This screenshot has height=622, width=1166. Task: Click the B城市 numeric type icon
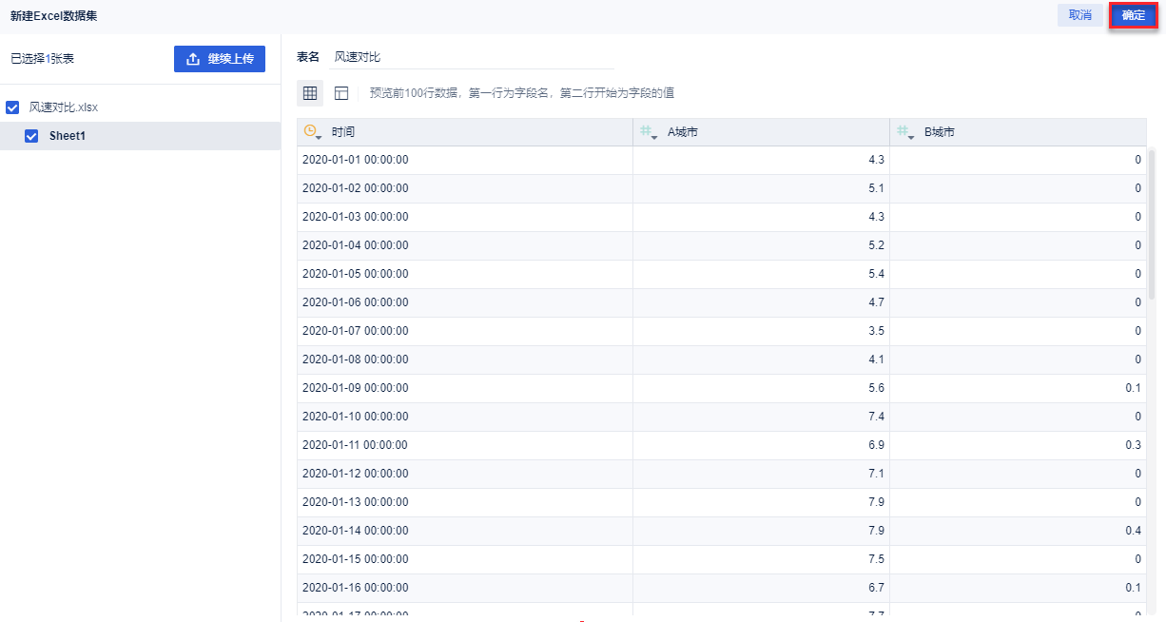[903, 131]
